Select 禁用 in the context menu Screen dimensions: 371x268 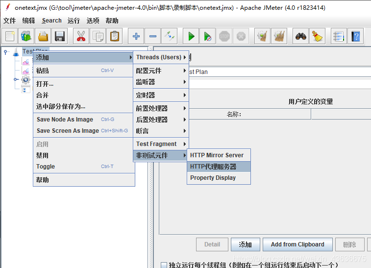click(x=84, y=155)
